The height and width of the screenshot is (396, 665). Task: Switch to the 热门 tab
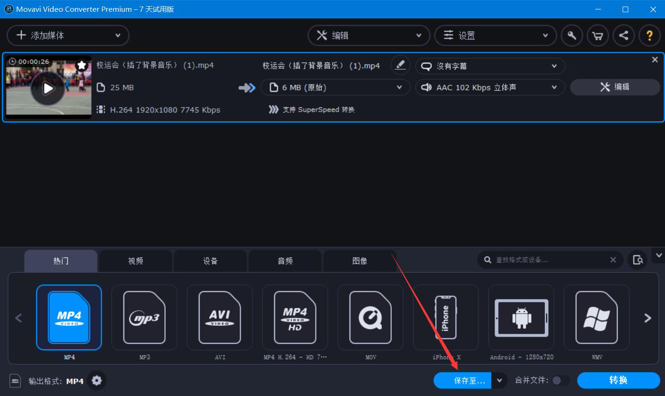point(61,261)
